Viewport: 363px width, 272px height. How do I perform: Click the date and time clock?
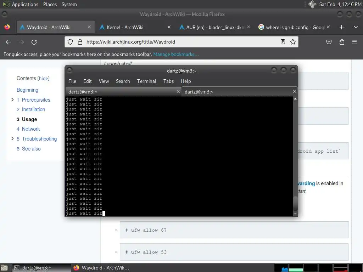[x=340, y=4]
